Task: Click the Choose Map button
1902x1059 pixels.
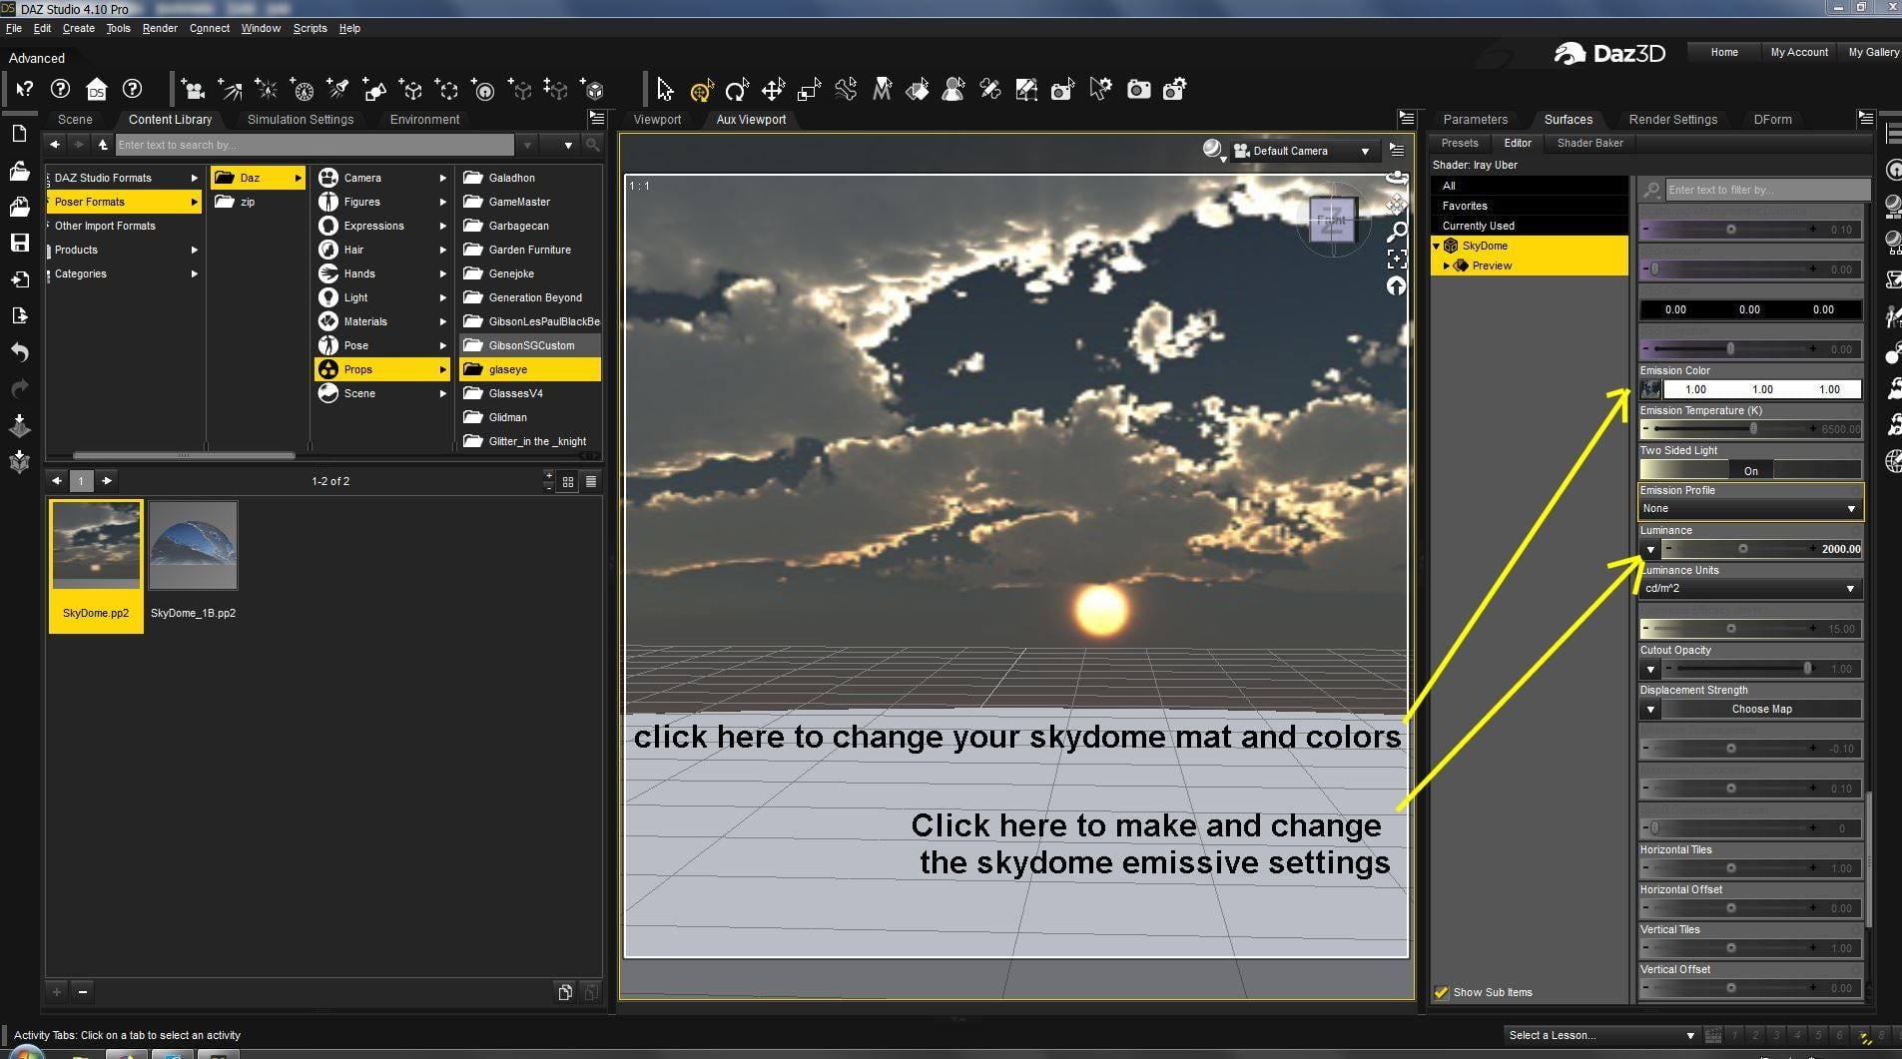Action: pos(1761,709)
